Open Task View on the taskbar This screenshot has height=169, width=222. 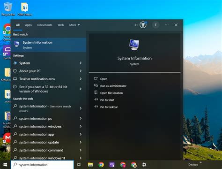(79, 165)
